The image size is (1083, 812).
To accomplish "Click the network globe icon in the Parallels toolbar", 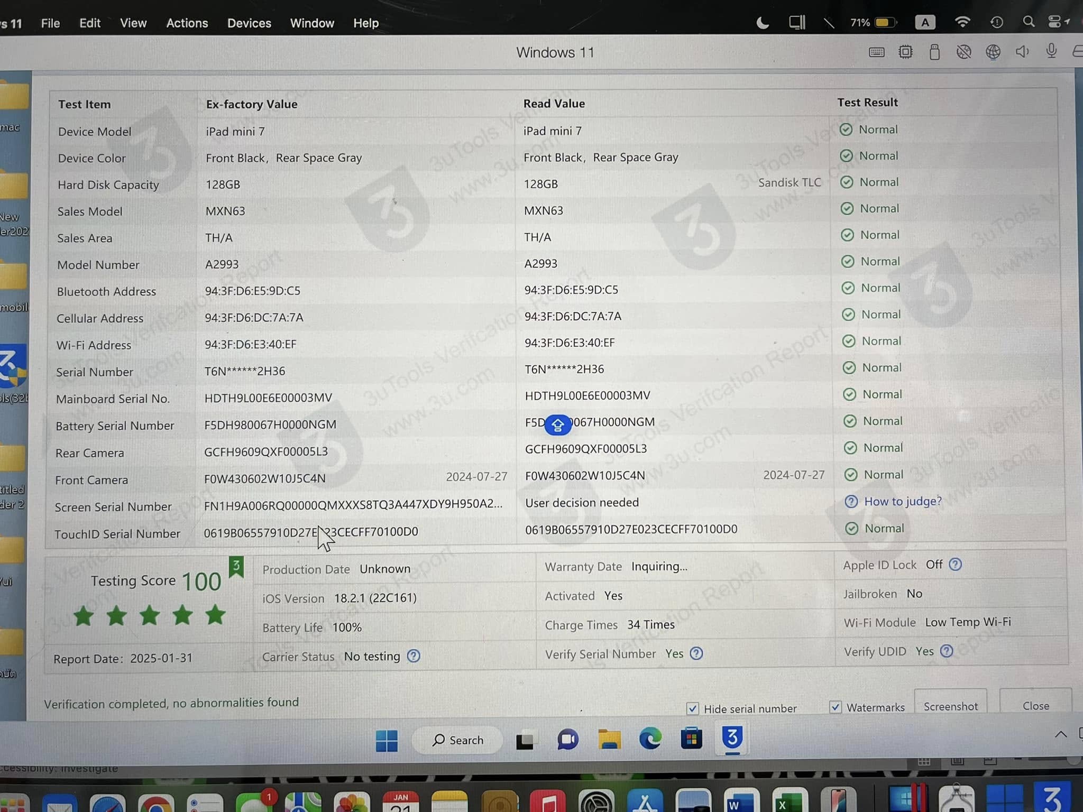I will 994,52.
